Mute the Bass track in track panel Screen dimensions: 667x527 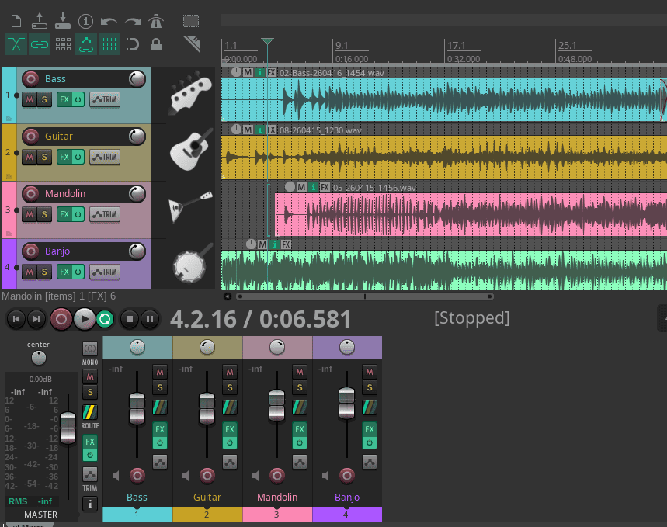tap(30, 99)
